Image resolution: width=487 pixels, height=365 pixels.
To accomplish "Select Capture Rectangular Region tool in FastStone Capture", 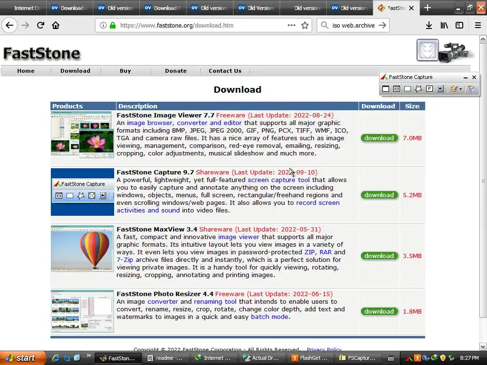I will [x=408, y=89].
